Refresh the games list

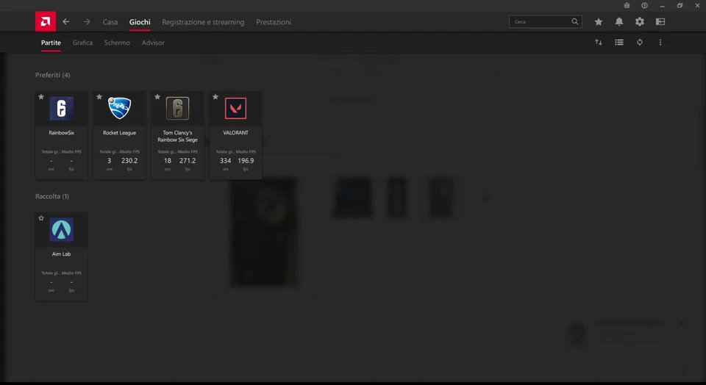(640, 43)
